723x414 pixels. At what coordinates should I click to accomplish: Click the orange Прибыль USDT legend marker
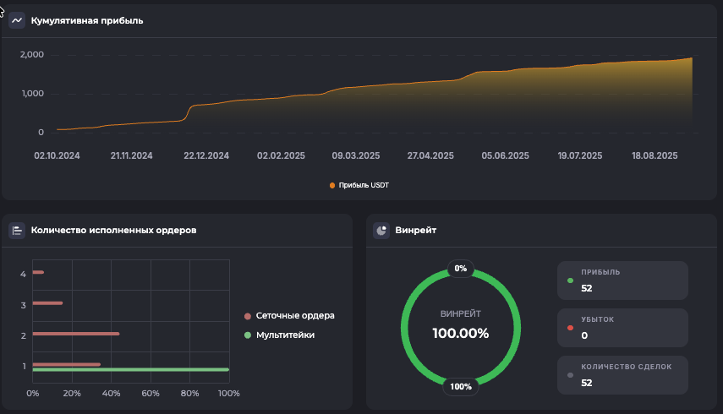click(332, 185)
